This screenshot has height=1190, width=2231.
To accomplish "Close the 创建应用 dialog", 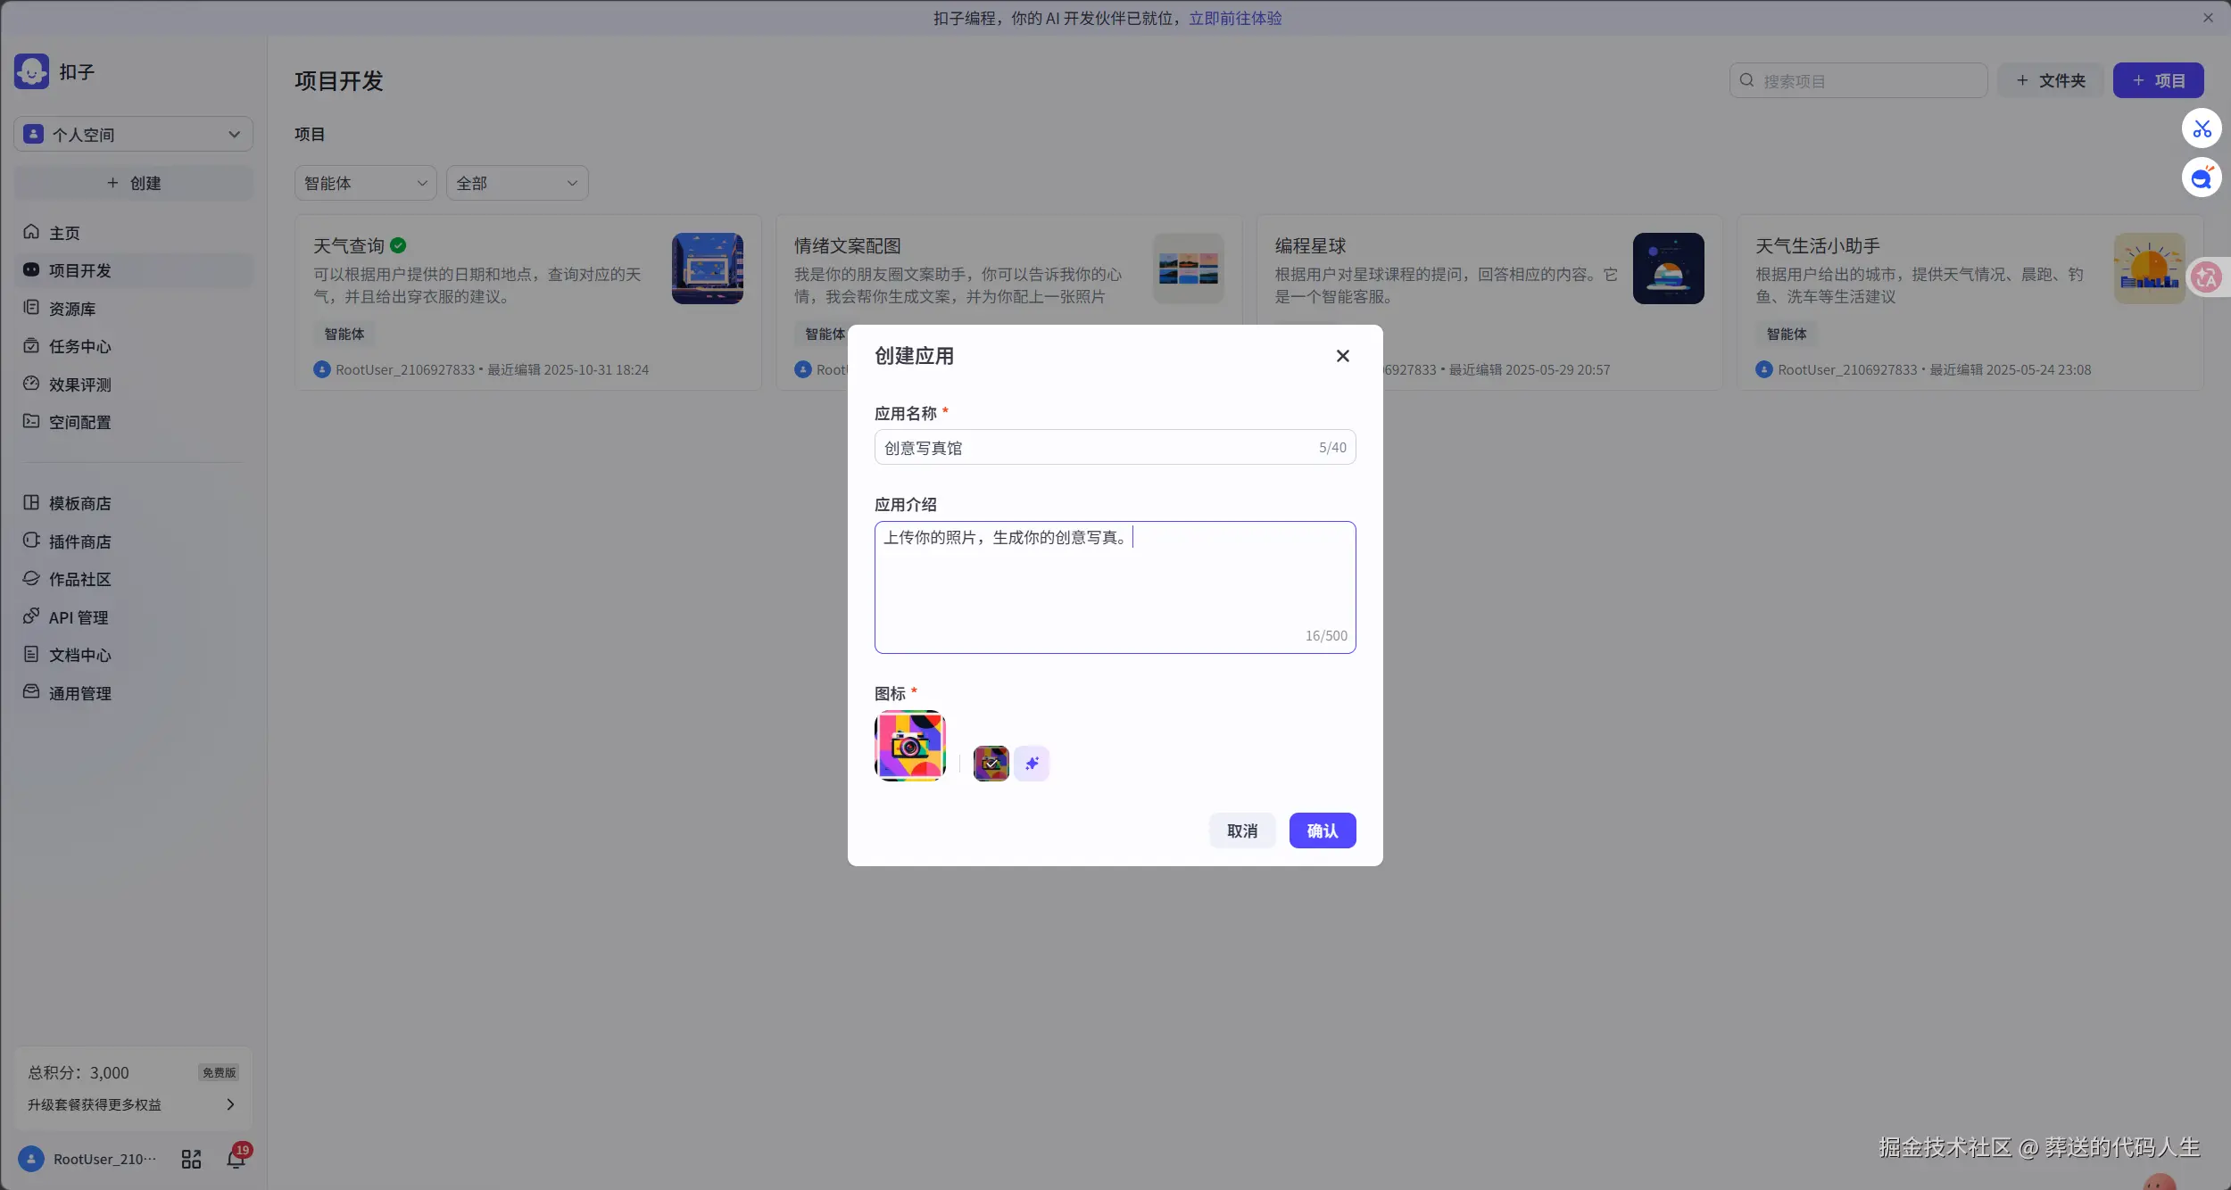I will coord(1342,356).
